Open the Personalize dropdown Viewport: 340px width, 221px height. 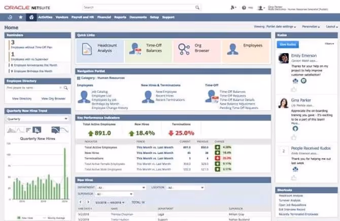point(311,27)
